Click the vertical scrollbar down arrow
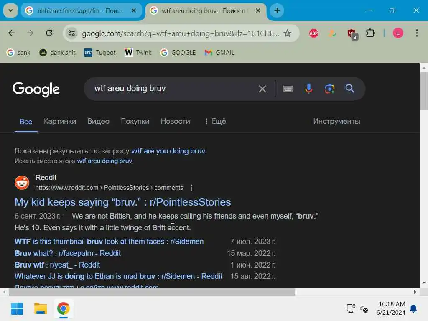 [424, 283]
